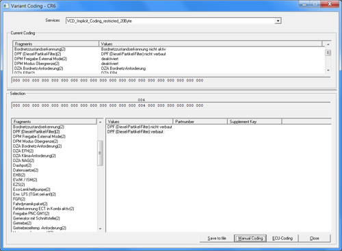Select FGR(2) fragment
Viewport: 342px width, 251px height.
tap(19, 199)
